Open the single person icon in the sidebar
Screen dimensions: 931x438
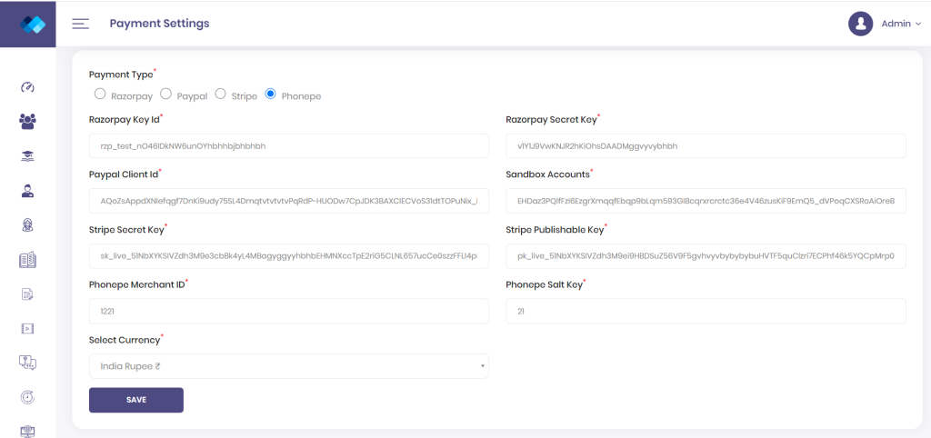[x=28, y=191]
